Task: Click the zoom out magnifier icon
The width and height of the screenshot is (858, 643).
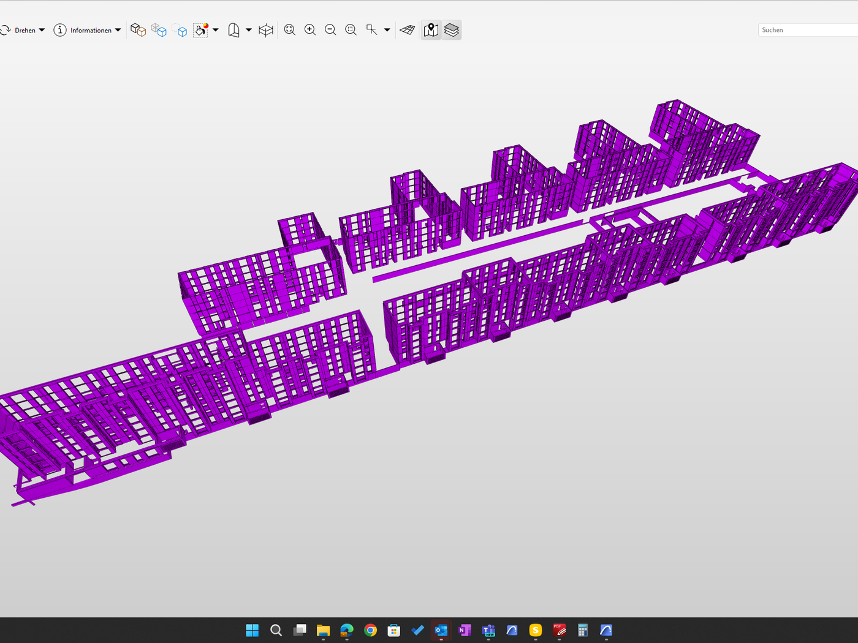Action: tap(330, 30)
